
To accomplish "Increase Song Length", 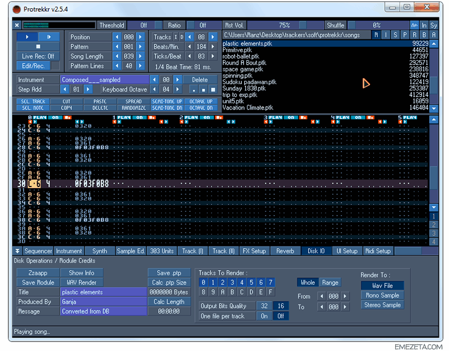I will [140, 56].
